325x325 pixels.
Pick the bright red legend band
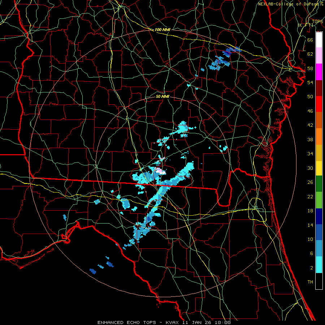click(319, 104)
